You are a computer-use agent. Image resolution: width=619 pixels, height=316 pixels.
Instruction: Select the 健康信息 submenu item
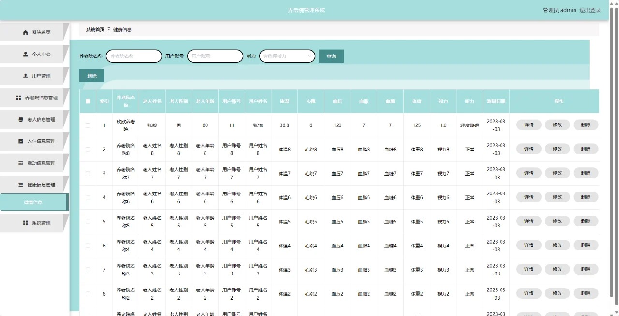pyautogui.click(x=34, y=202)
